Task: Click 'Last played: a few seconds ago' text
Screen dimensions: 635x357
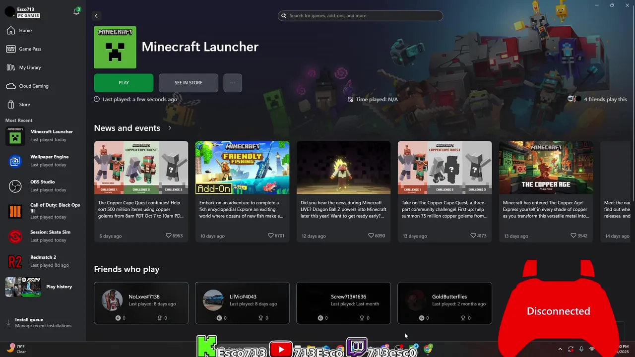Action: click(x=139, y=99)
